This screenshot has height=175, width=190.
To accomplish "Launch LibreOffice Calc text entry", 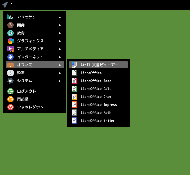I will (96, 89).
